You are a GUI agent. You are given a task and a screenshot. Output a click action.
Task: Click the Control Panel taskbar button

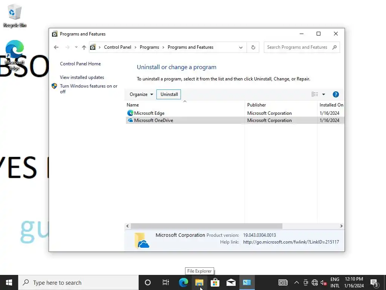[247, 282]
